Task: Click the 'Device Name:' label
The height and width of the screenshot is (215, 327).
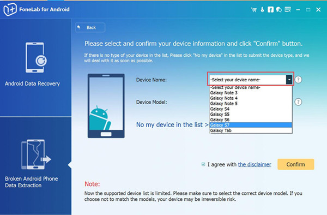Action: pyautogui.click(x=151, y=80)
